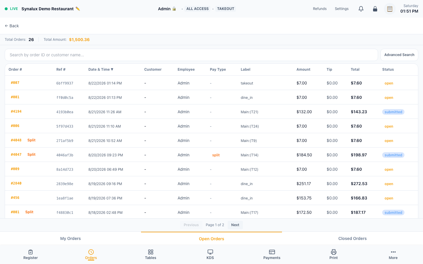Open the KDS monitor icon
The image size is (423, 264).
pyautogui.click(x=210, y=252)
